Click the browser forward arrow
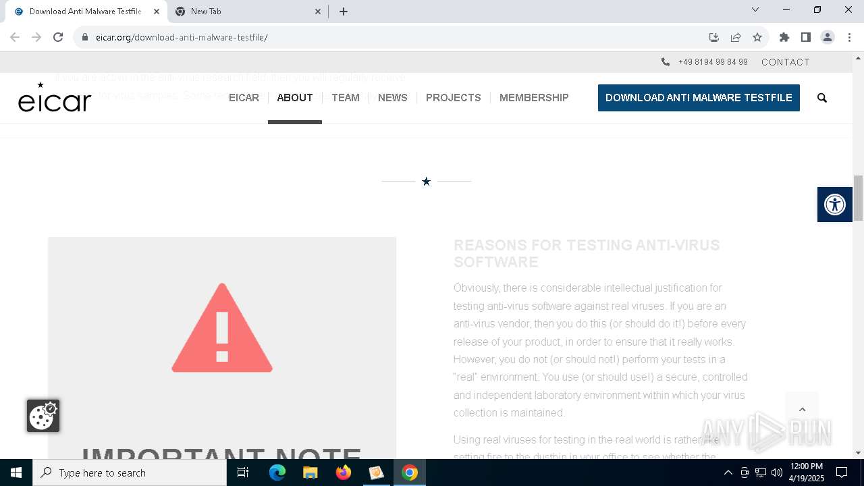The height and width of the screenshot is (486, 864). pos(36,37)
